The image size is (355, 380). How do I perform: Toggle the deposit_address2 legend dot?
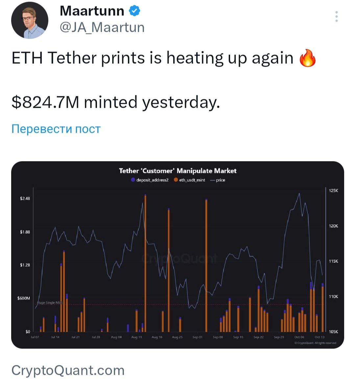pyautogui.click(x=133, y=180)
